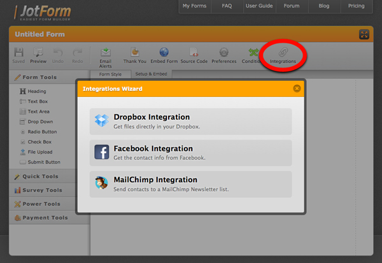Open Email Alerts settings
Image resolution: width=382 pixels, height=263 pixels.
click(x=106, y=58)
